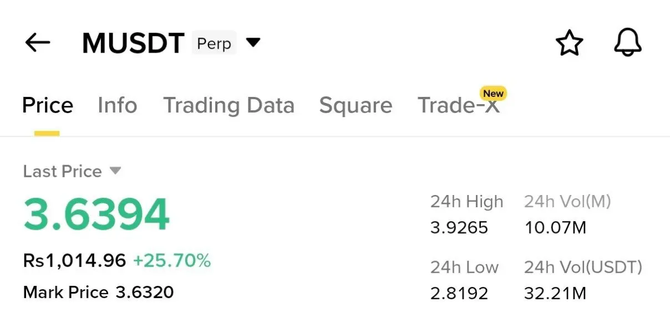Open the Trading Data tab
Viewport: 670px width, 313px height.
pos(229,105)
